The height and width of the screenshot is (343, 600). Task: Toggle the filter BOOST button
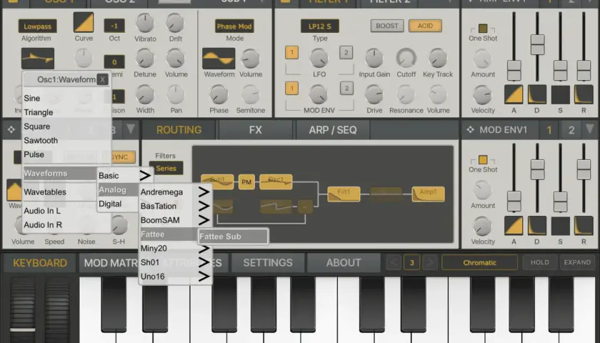[x=387, y=26]
